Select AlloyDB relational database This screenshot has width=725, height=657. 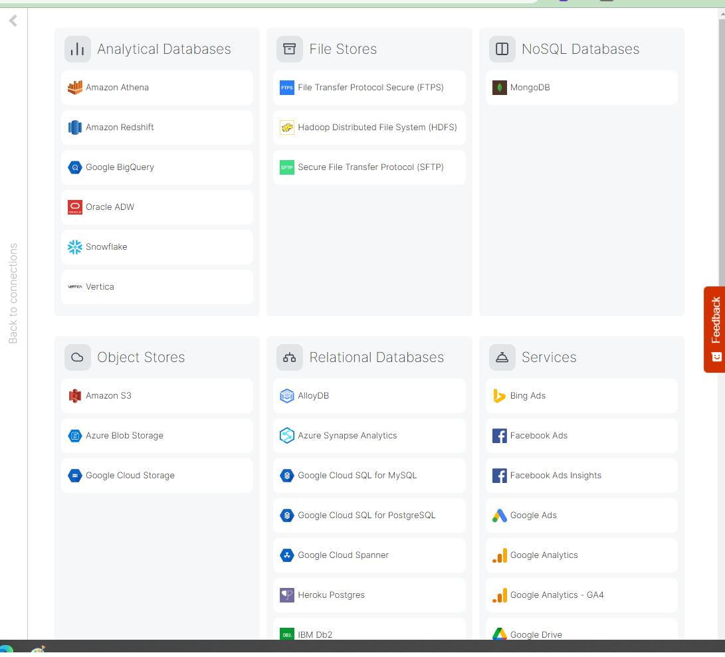[x=369, y=396]
